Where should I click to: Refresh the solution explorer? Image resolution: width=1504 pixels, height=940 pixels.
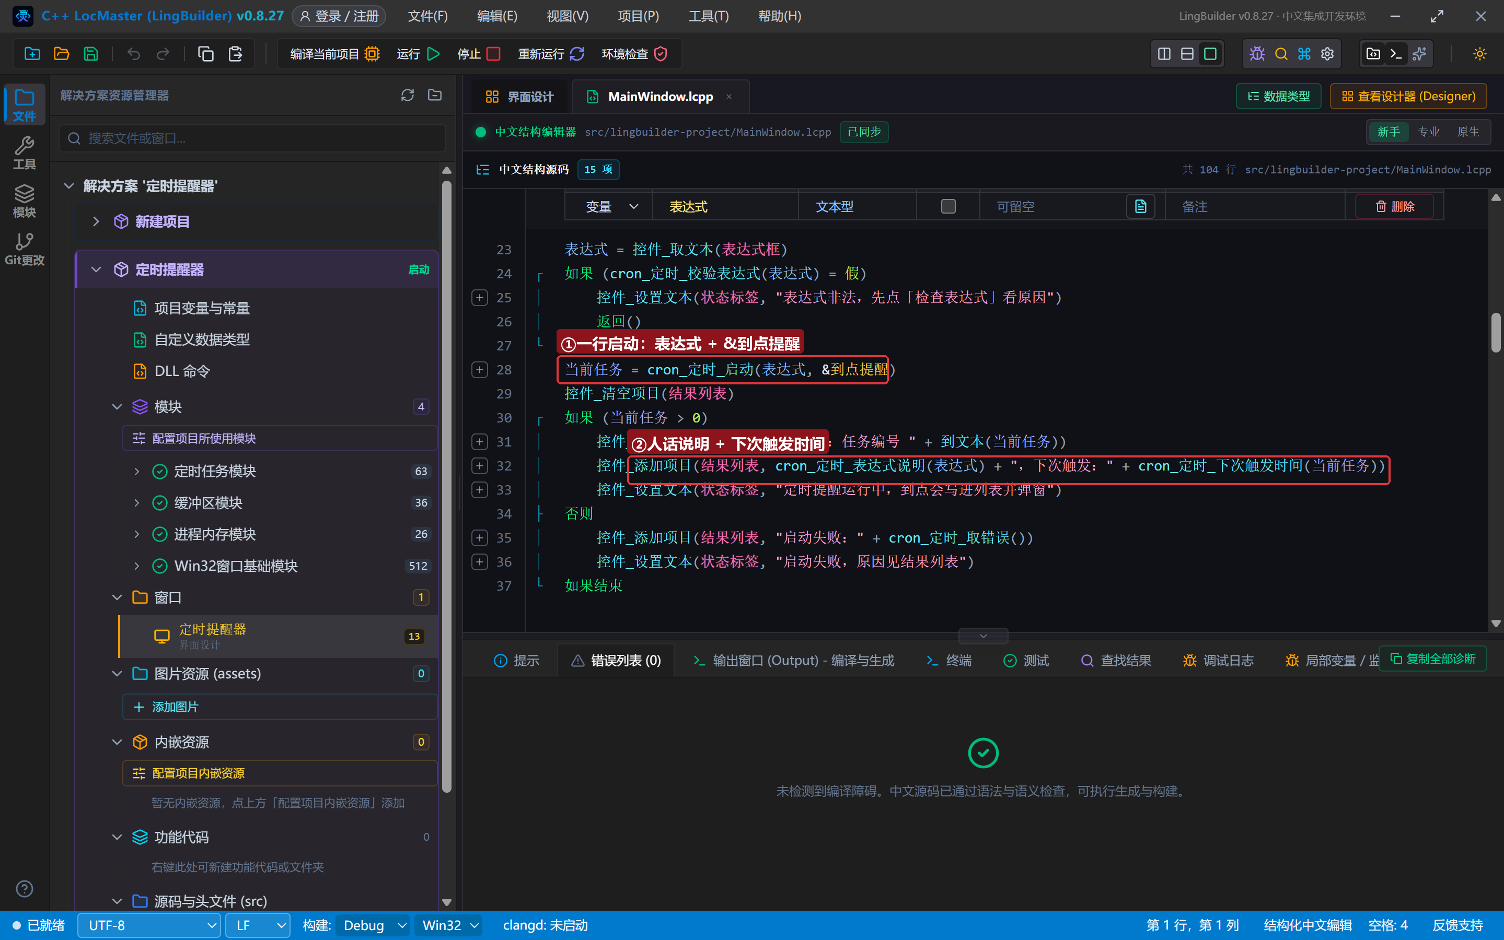click(x=408, y=95)
